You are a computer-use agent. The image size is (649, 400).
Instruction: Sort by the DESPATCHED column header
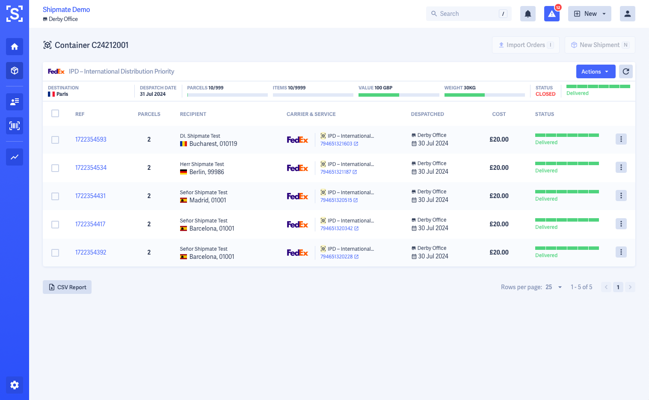click(427, 114)
